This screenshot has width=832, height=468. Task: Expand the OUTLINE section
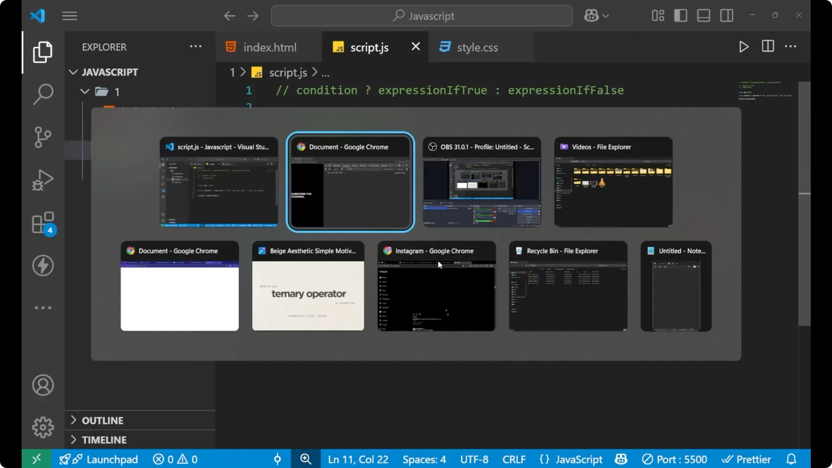coord(103,420)
